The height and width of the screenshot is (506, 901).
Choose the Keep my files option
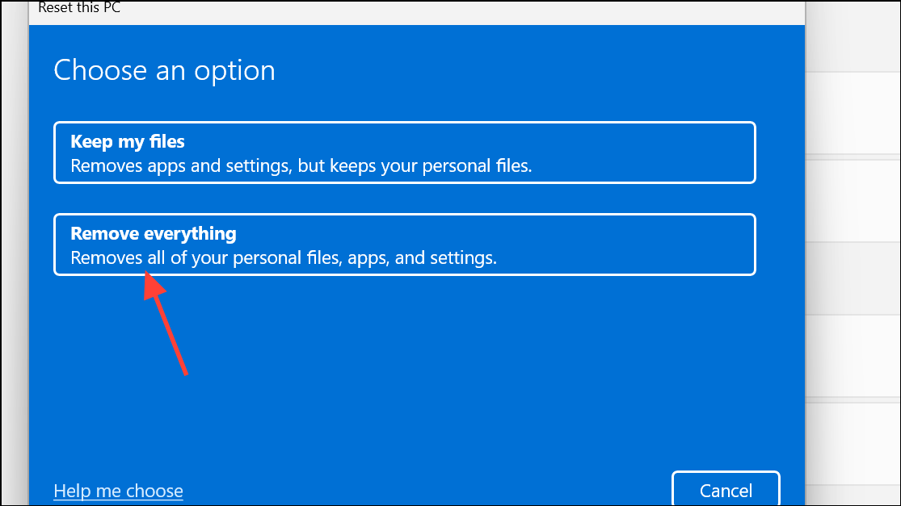coord(405,153)
